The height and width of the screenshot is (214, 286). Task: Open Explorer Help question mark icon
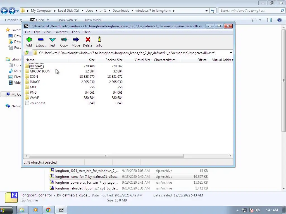(279, 20)
